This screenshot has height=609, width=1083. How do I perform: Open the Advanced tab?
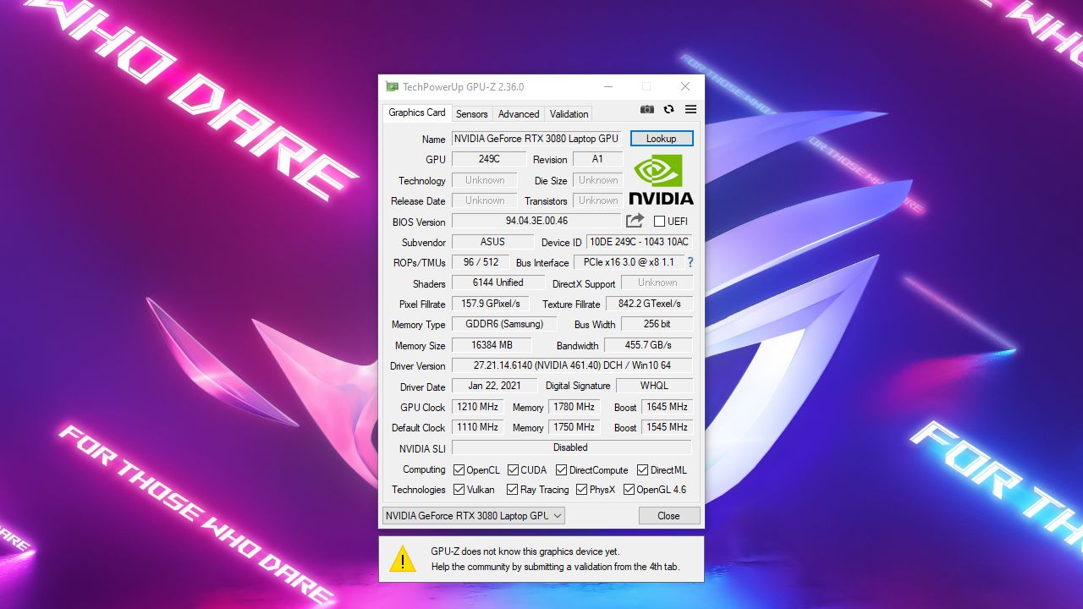[518, 113]
